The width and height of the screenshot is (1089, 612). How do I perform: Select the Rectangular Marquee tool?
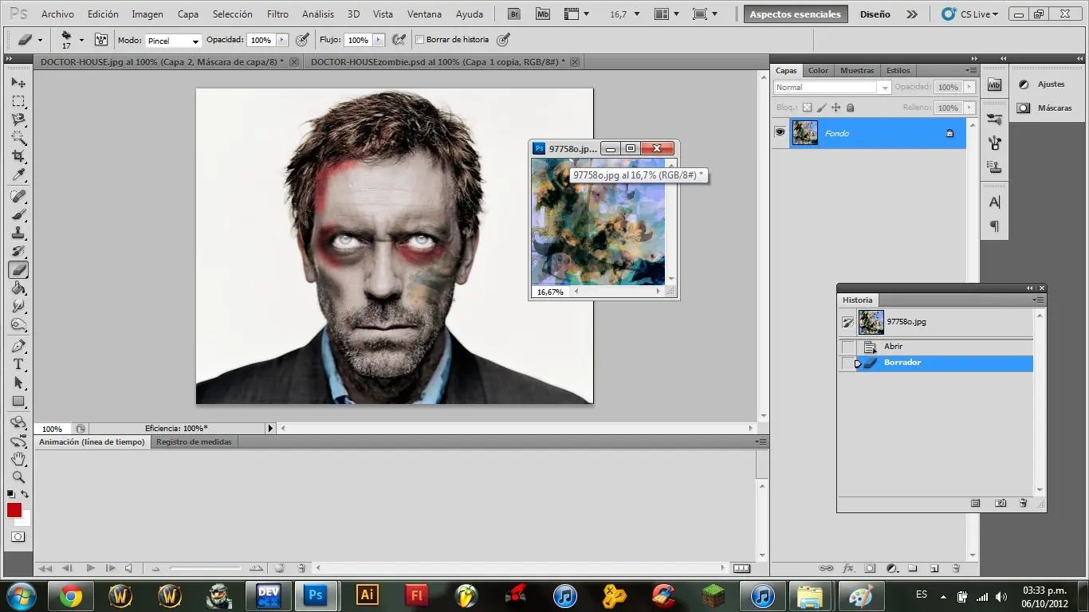tap(18, 101)
